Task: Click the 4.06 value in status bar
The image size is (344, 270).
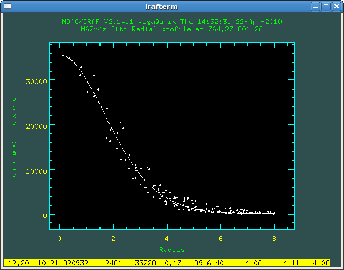Action: 254,263
